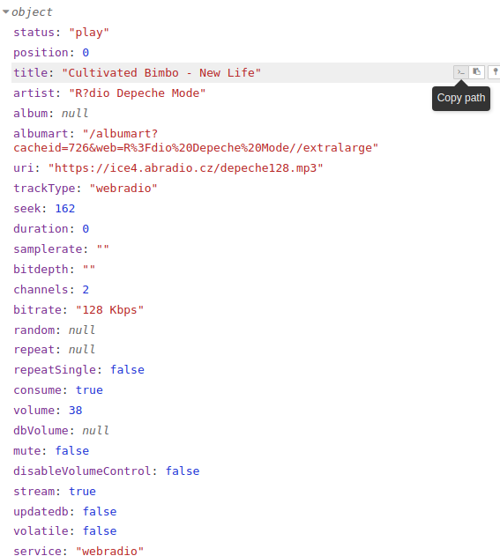This screenshot has height=556, width=500.
Task: Click the album null value
Action: point(75,113)
